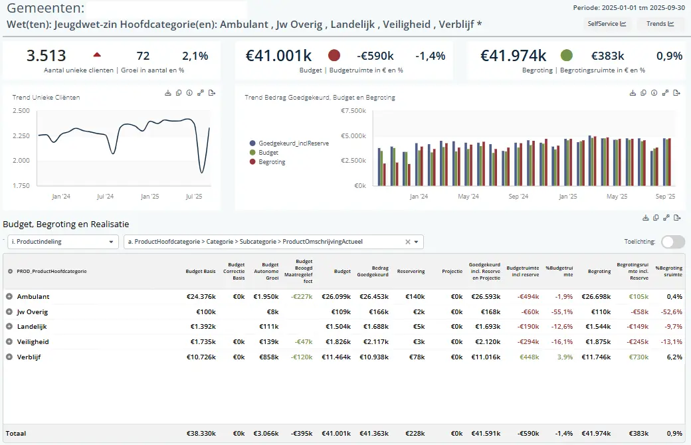The width and height of the screenshot is (691, 445).
Task: Open the Trends view
Action: (x=660, y=24)
